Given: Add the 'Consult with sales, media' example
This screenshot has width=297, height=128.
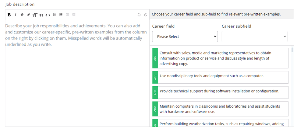Looking at the screenshot, I should (x=155, y=58).
